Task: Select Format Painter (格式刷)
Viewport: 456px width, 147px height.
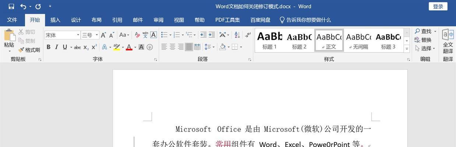Action: [x=29, y=50]
